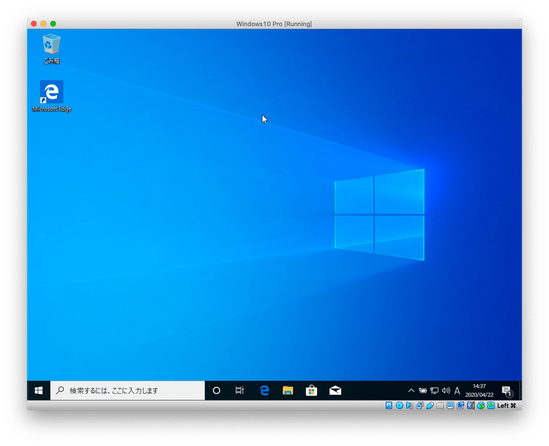Open Task View in the taskbar
The height and width of the screenshot is (446, 549).
[x=240, y=390]
